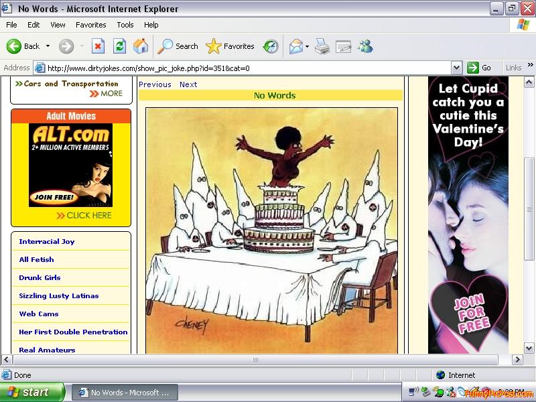536x402 pixels.
Task: Click the Previous link above the picture
Action: [155, 84]
